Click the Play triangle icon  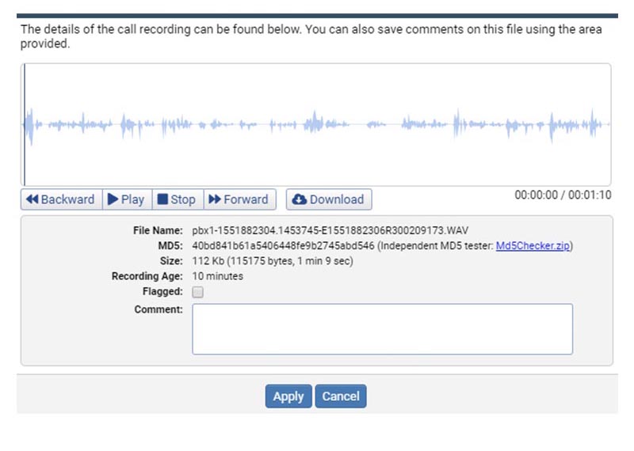point(113,199)
